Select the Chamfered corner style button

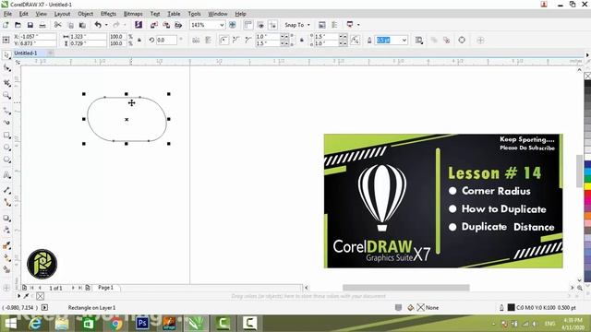click(x=248, y=40)
